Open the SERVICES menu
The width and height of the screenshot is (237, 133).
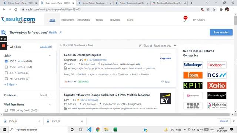[x=115, y=20]
